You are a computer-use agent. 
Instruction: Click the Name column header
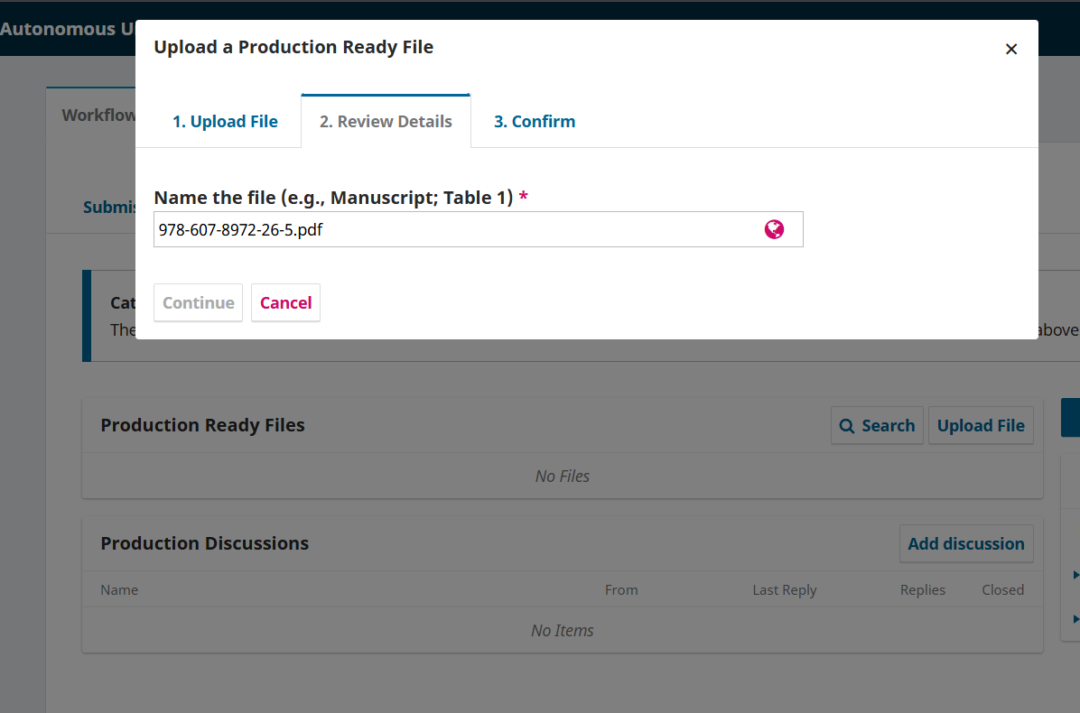coord(119,590)
